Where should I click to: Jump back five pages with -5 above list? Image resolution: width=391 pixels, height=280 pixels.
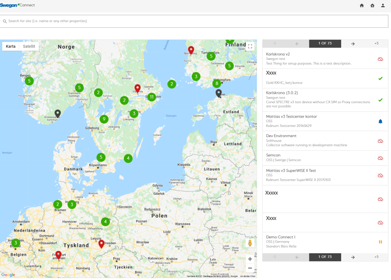coord(274,43)
